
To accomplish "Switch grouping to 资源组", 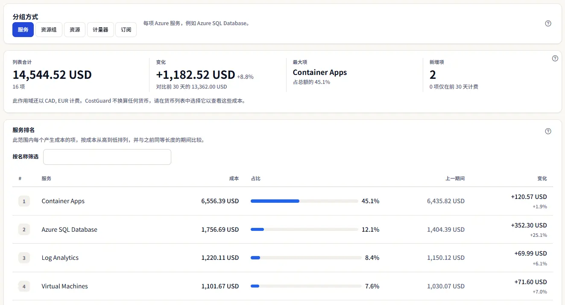I will tap(49, 30).
